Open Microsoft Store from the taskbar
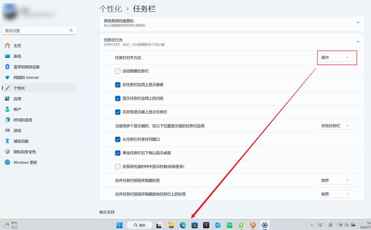Image resolution: width=371 pixels, height=230 pixels. [195, 225]
